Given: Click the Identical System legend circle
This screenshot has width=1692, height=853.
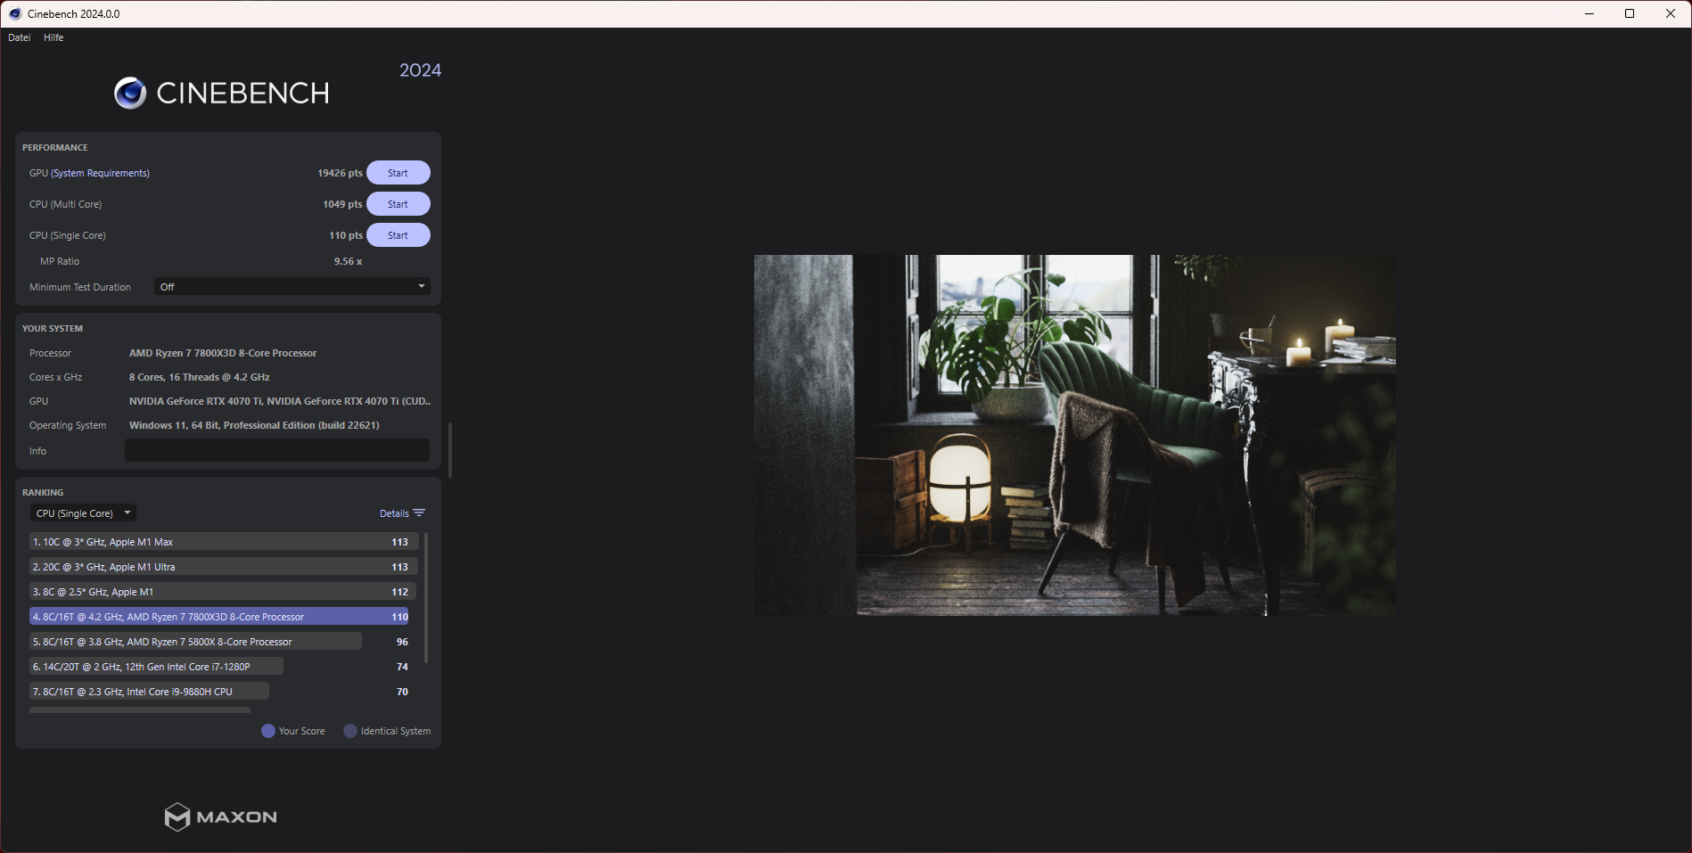Looking at the screenshot, I should pyautogui.click(x=350, y=731).
